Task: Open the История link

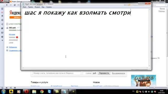Action: pyautogui.click(x=12, y=34)
